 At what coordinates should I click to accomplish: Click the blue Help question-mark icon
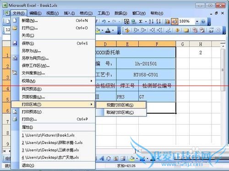203,22
